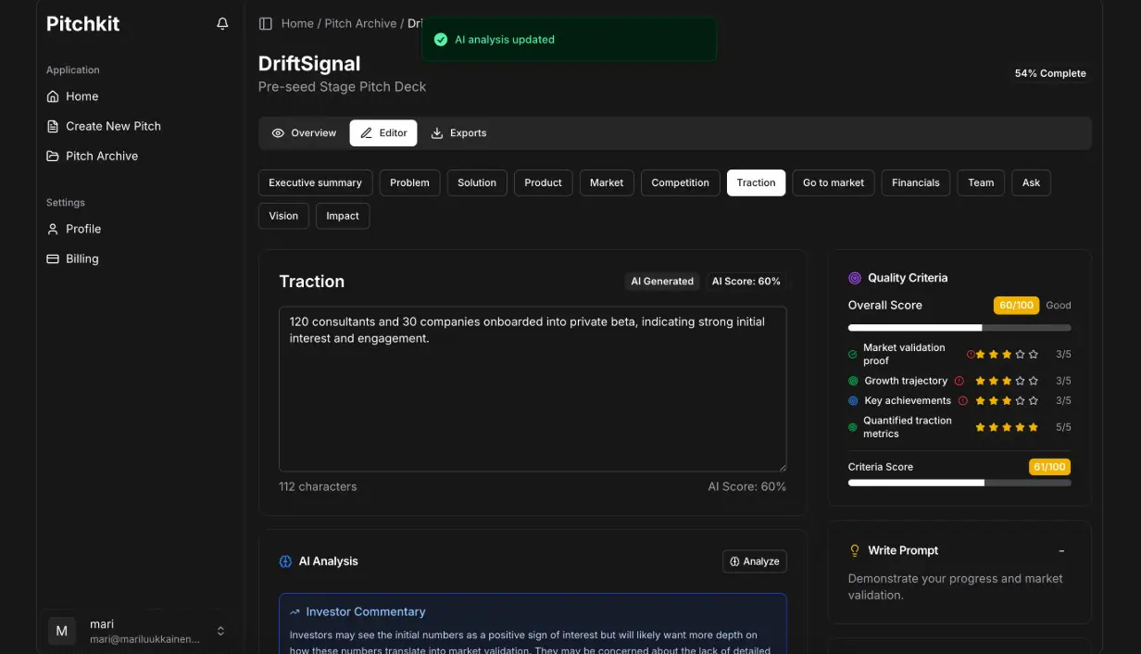Click the Key achievements warning icon

[x=963, y=401]
